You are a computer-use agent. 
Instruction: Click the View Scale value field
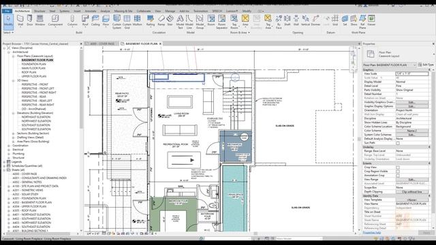pos(411,73)
